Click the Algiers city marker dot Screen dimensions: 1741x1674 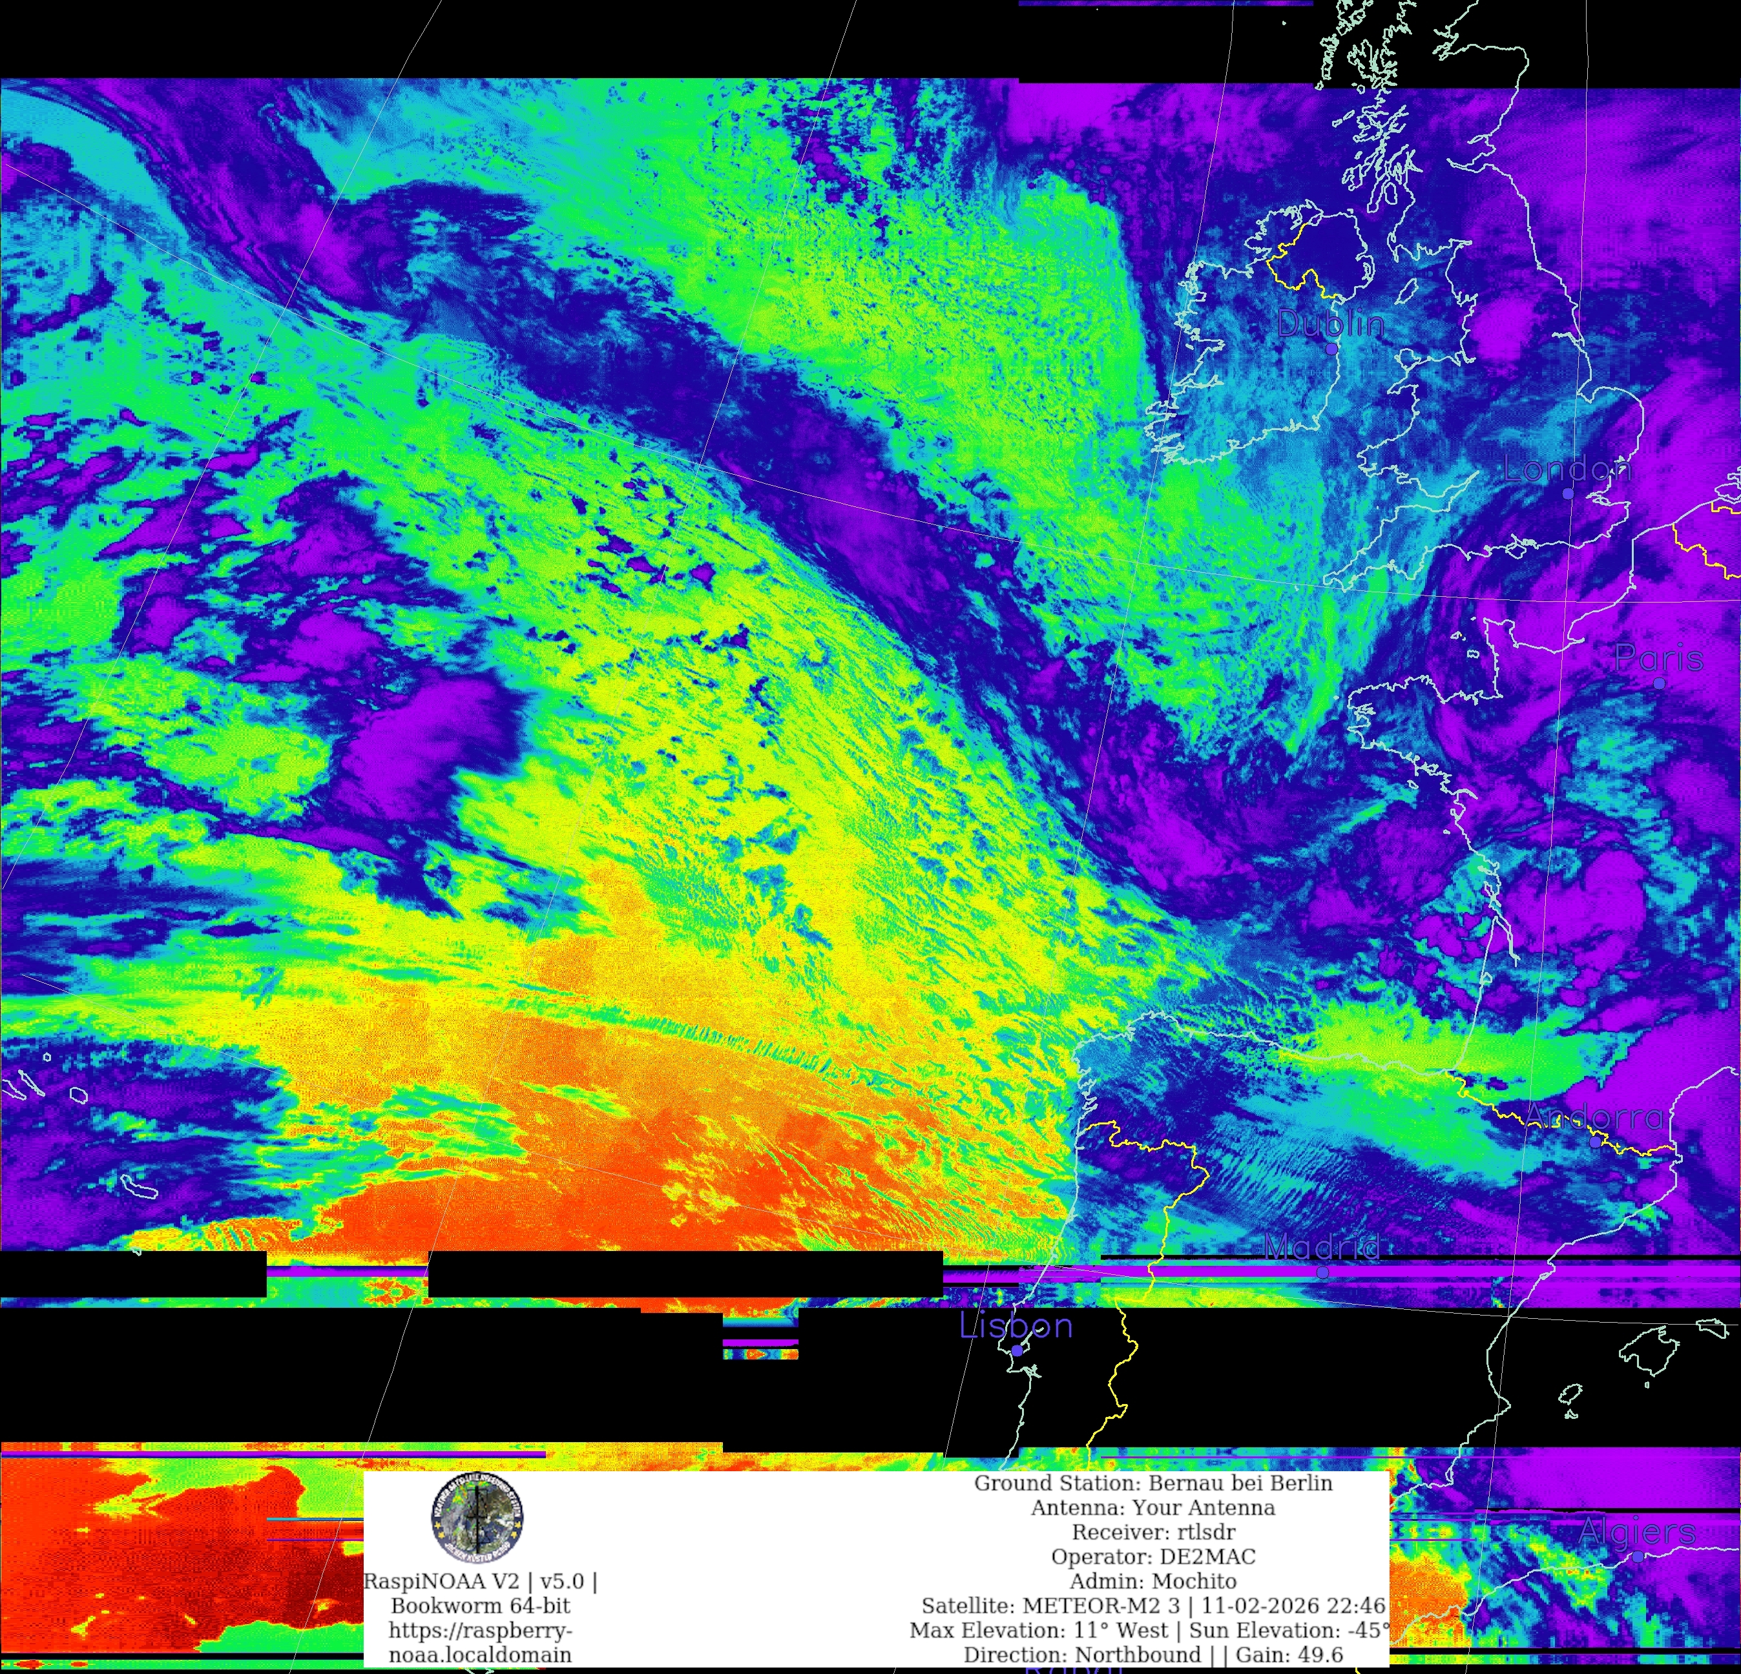tap(1637, 1556)
